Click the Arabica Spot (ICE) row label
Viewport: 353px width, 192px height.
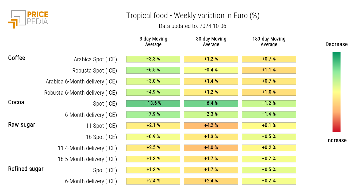95,59
